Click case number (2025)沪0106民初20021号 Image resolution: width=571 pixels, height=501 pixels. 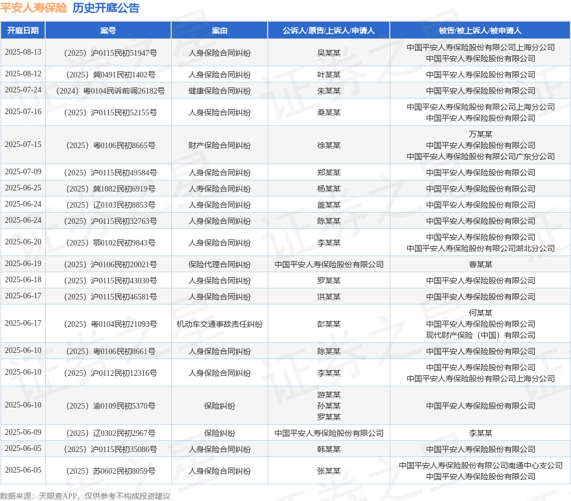[x=110, y=264]
